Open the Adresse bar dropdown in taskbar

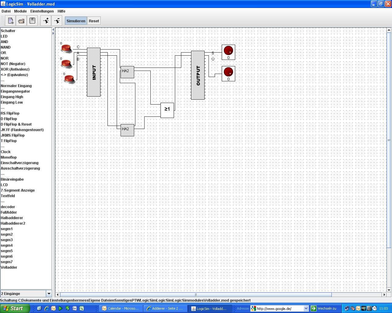click(x=306, y=308)
